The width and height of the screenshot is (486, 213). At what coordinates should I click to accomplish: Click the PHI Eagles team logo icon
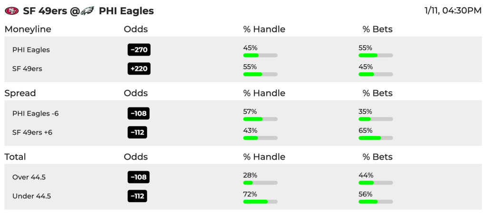click(87, 11)
